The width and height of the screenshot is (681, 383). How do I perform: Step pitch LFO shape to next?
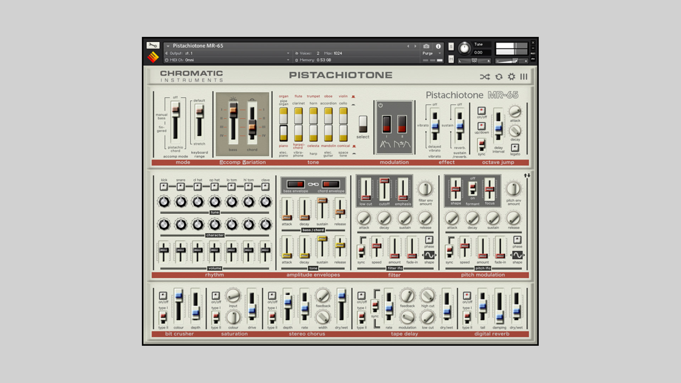point(524,255)
